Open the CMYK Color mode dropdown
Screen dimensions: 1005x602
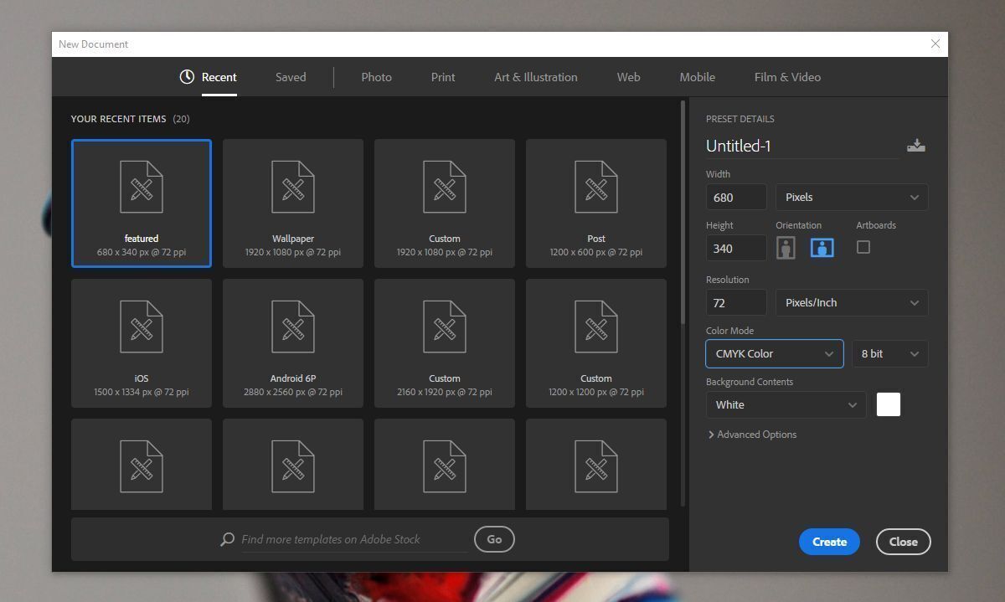point(773,353)
